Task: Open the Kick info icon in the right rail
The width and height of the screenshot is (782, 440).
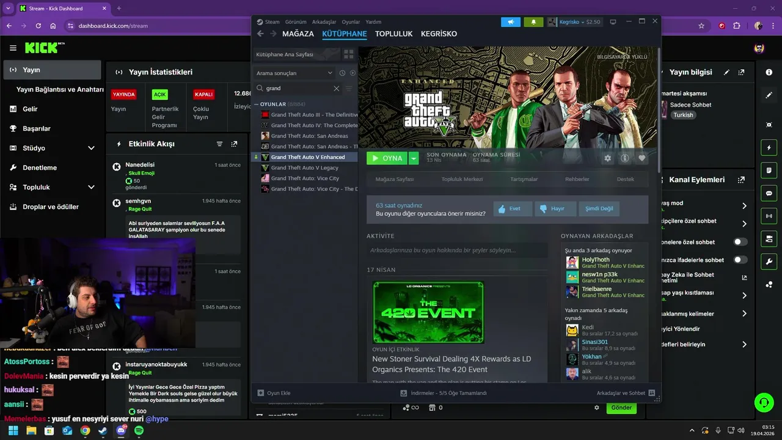Action: (769, 72)
